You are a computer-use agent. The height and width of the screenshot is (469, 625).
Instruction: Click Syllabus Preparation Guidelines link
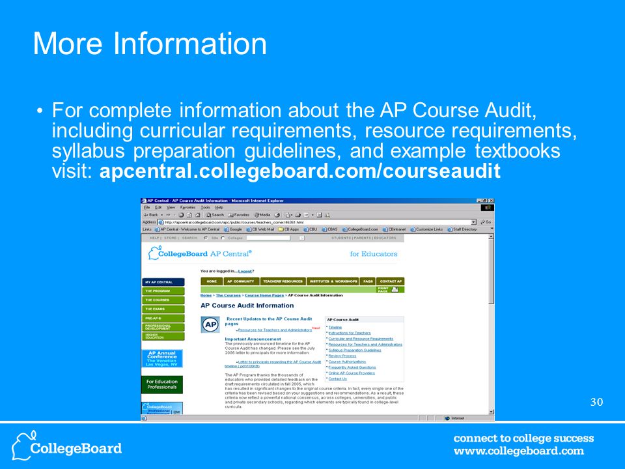(355, 350)
